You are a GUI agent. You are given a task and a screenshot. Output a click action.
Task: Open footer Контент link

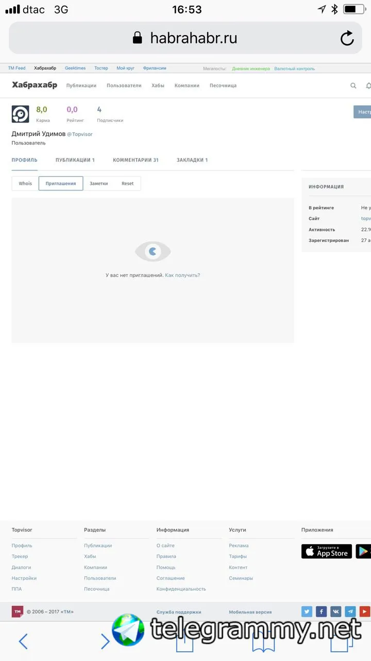239,568
